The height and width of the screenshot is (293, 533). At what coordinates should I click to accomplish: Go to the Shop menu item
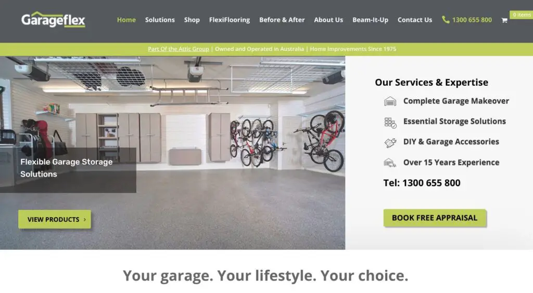tap(192, 20)
